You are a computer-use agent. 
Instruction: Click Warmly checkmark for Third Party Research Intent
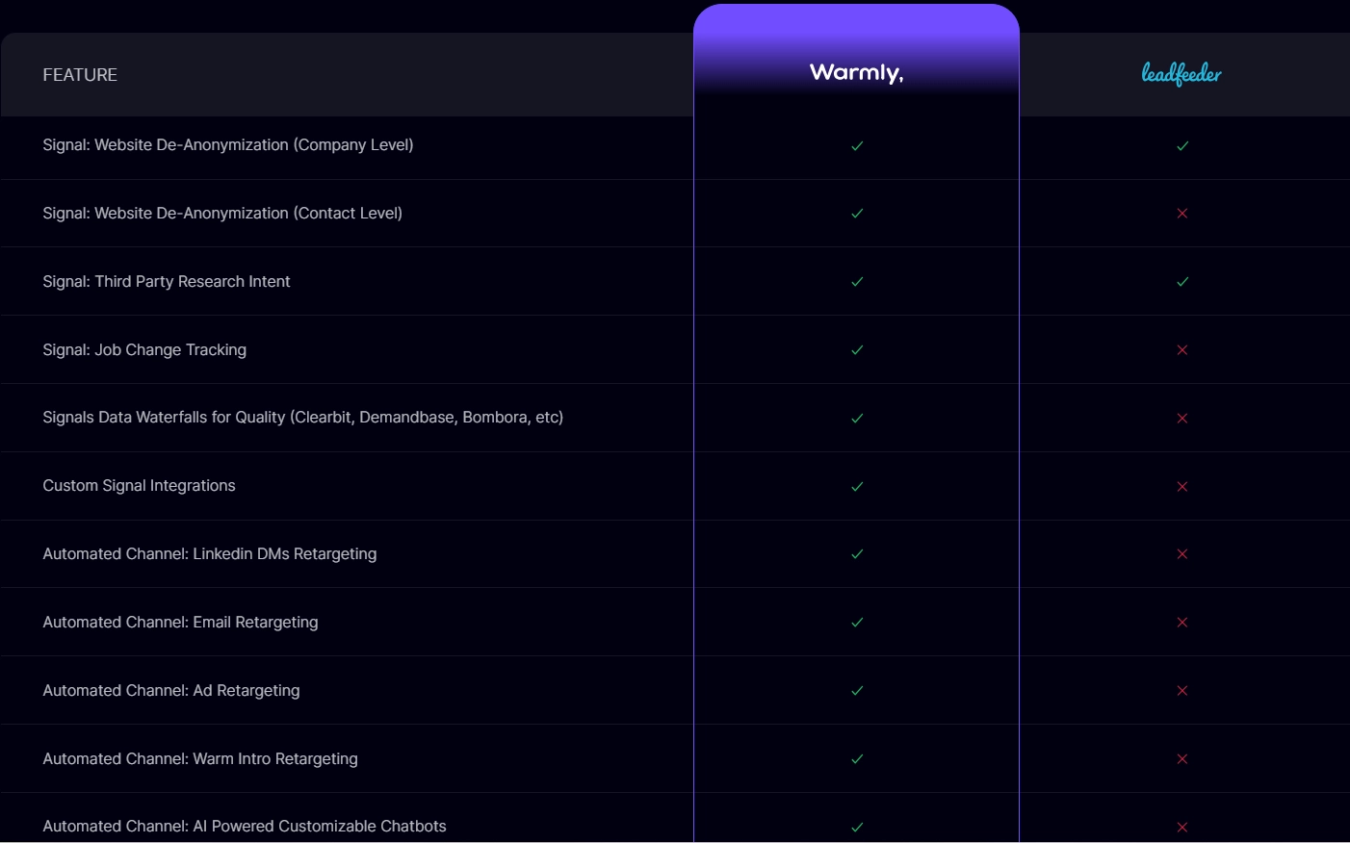point(857,282)
